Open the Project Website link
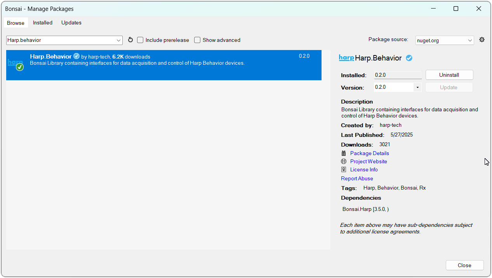The height and width of the screenshot is (278, 492). tap(369, 161)
